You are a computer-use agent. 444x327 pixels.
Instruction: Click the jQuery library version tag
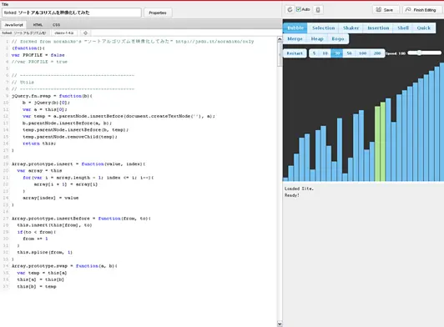(x=64, y=33)
